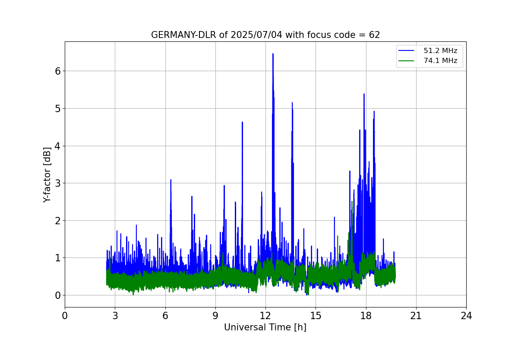The image size is (518, 345).
Task: Click the blue spike peak near 10.6 h
Action: pyautogui.click(x=242, y=122)
